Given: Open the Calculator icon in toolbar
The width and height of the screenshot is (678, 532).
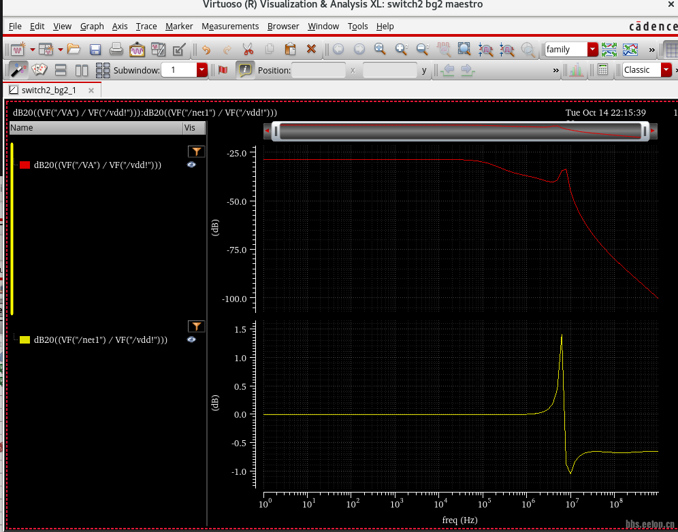Looking at the screenshot, I should click(602, 70).
